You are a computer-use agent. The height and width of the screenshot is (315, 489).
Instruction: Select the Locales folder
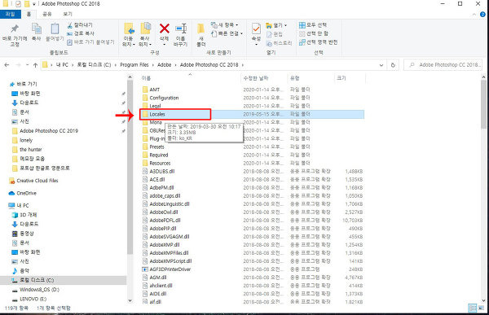[252, 114]
